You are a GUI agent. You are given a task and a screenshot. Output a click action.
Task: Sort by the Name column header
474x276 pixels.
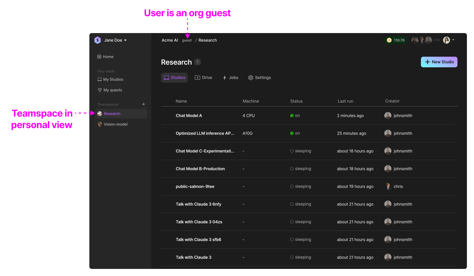(181, 101)
